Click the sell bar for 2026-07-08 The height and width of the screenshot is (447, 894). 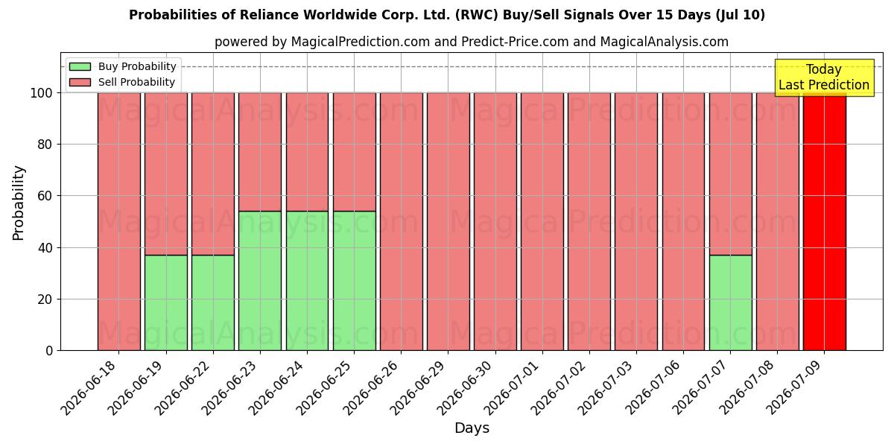777,221
